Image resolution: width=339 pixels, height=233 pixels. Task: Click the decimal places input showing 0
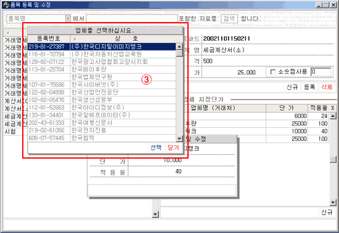tap(321, 72)
